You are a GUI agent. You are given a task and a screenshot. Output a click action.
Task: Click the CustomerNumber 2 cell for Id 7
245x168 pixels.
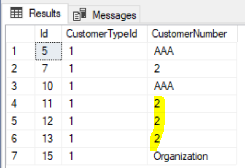point(192,69)
